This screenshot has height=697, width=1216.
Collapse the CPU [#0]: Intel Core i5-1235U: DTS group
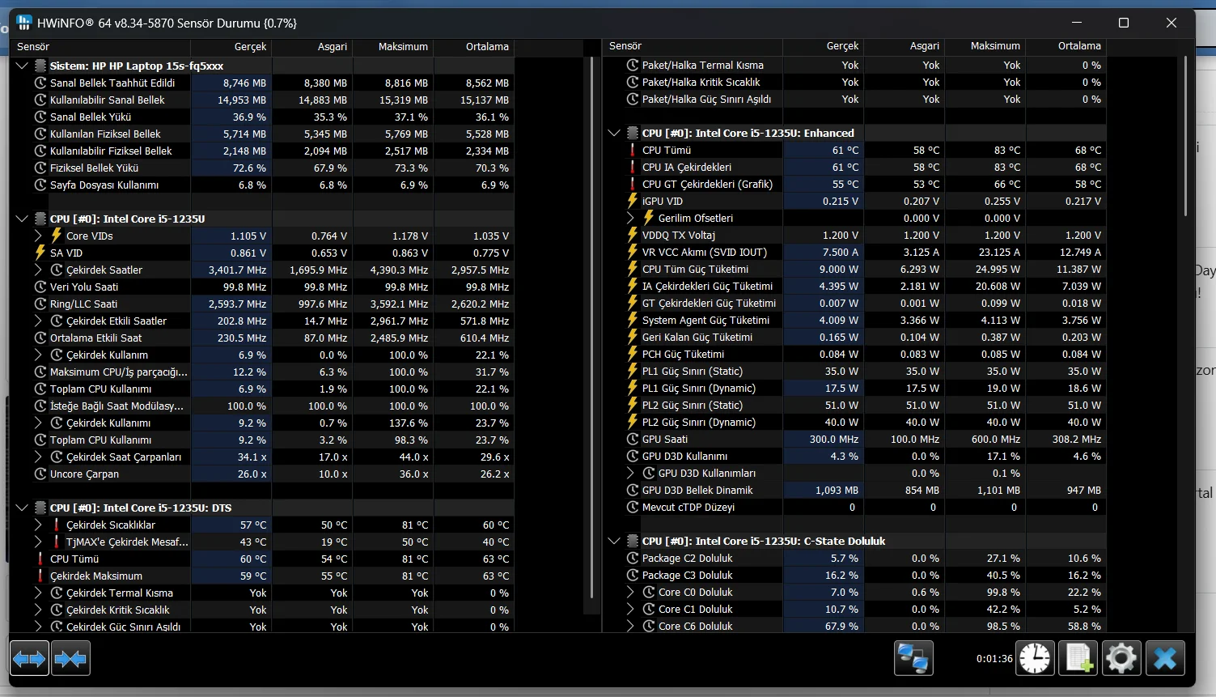pos(22,508)
